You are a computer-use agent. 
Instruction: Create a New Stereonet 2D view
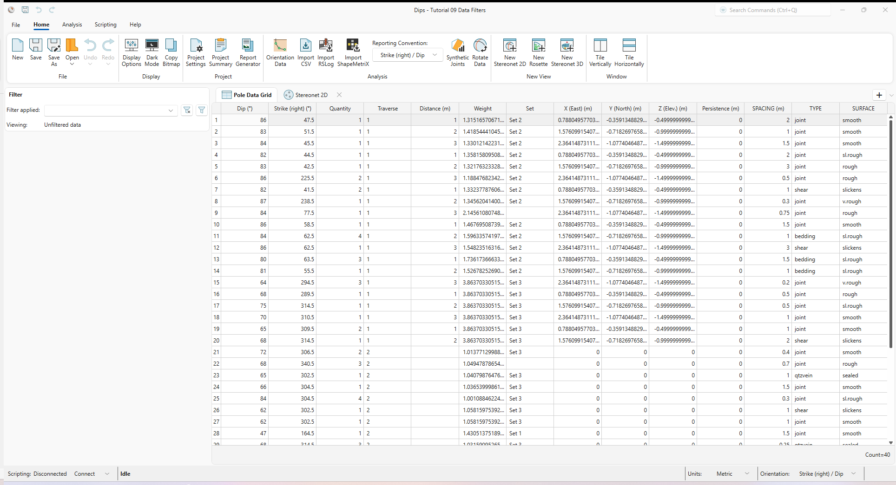[x=509, y=51]
